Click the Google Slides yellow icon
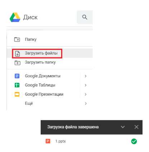The height and width of the screenshot is (152, 149). tap(17, 94)
